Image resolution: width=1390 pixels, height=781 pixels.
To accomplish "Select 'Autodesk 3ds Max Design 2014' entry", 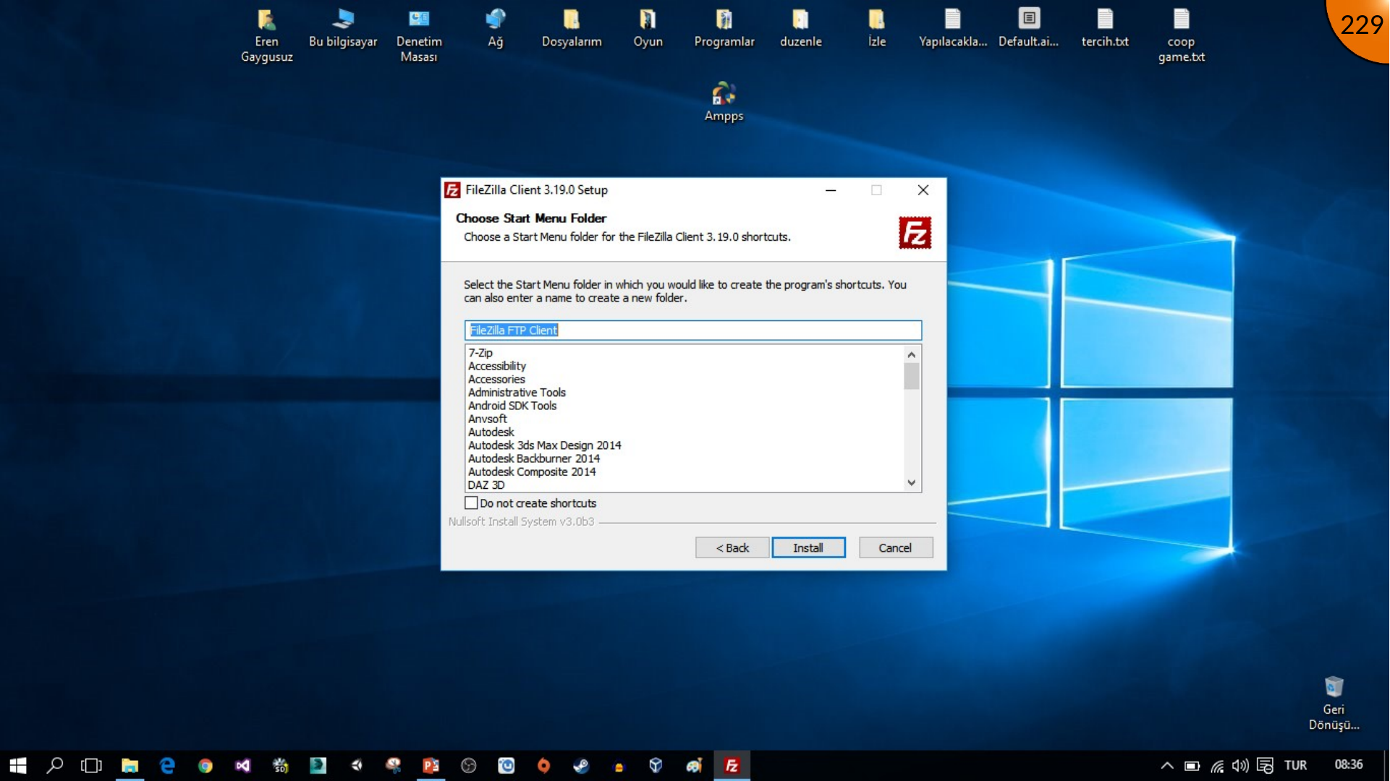I will click(x=544, y=445).
